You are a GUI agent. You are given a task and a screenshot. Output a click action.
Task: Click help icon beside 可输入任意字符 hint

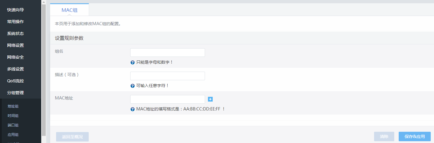[x=133, y=86]
